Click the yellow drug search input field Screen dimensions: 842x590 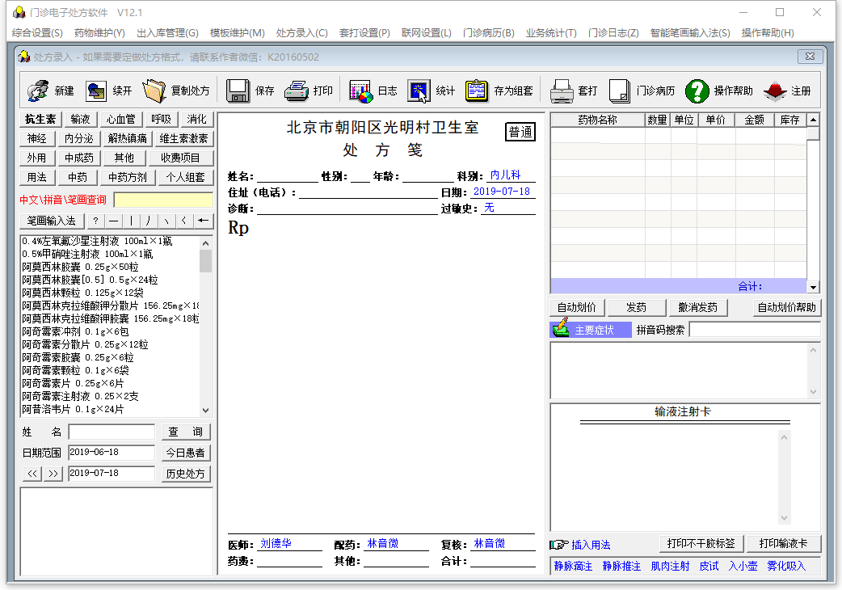pos(163,200)
